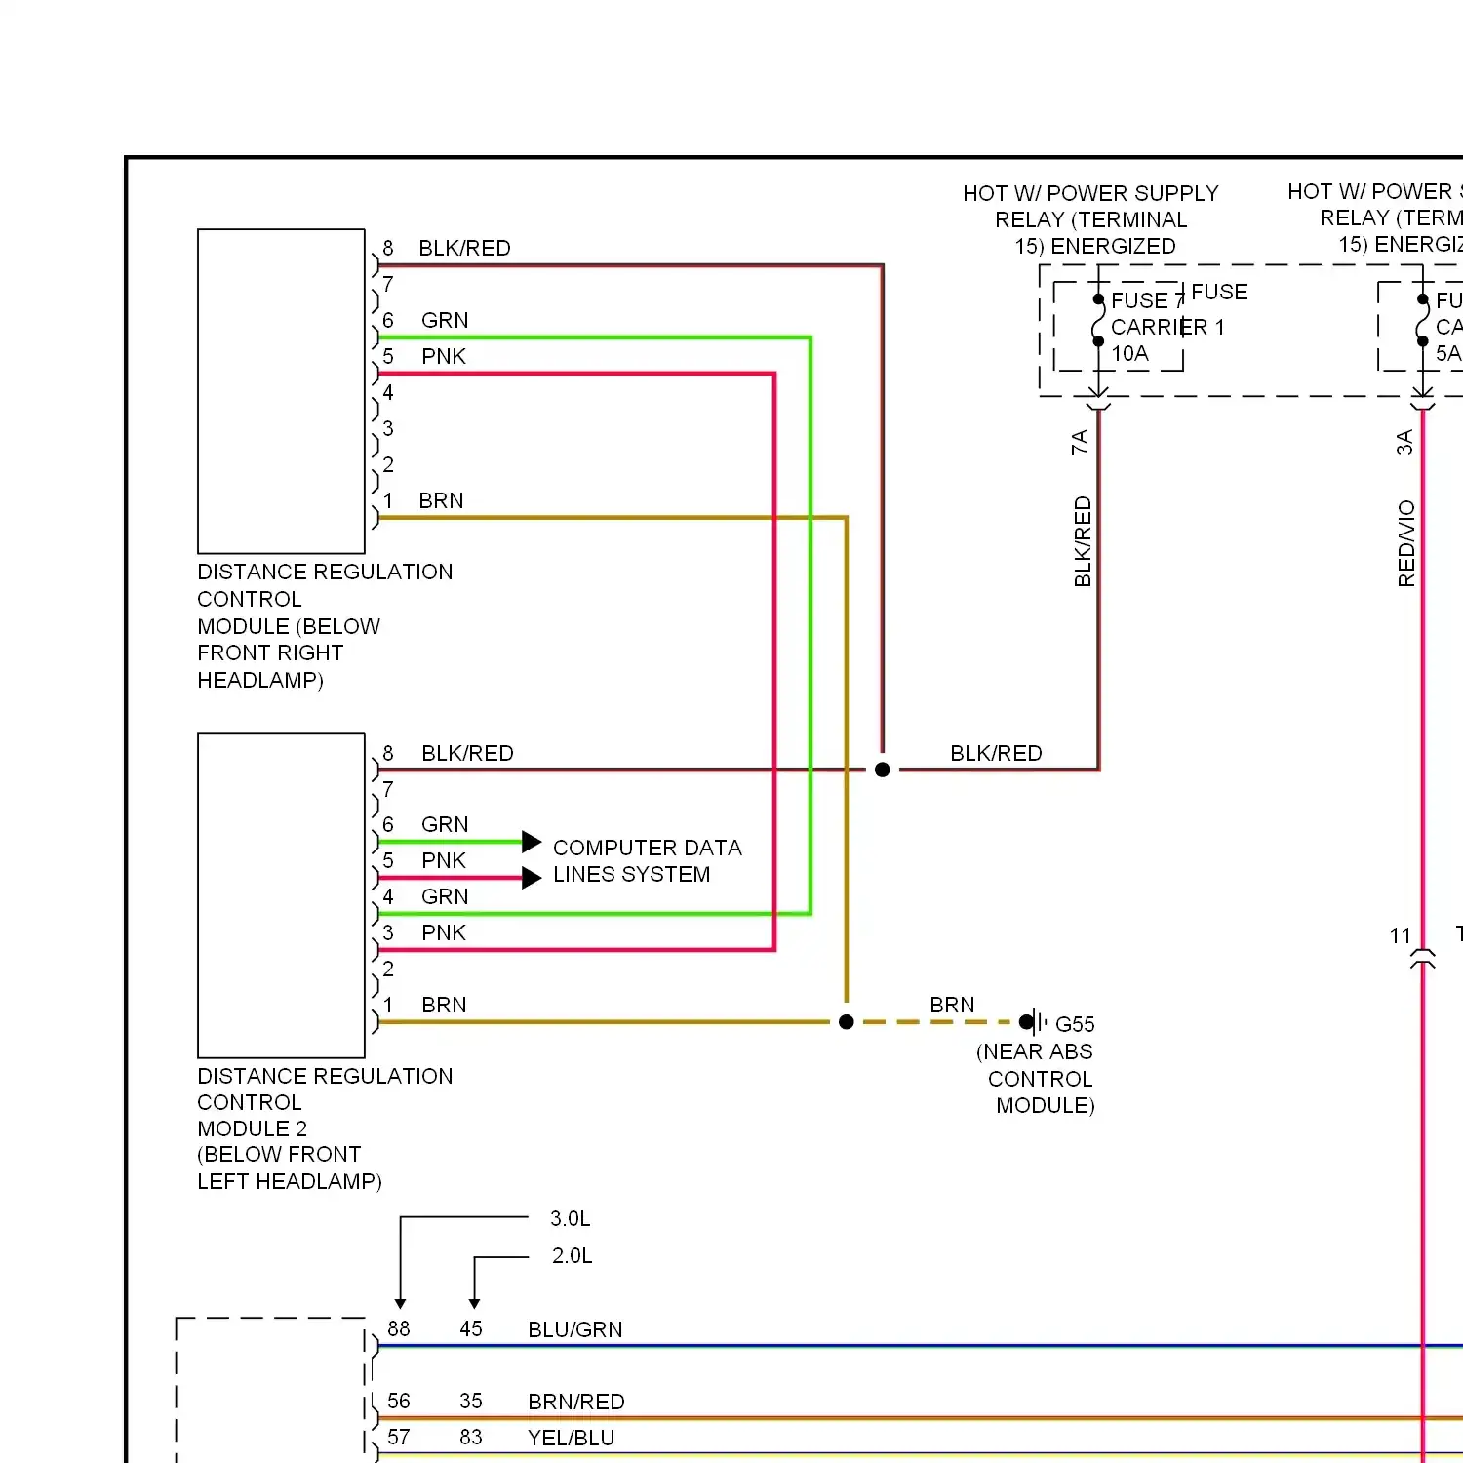
Task: Click pin number 88
Action: click(x=399, y=1329)
